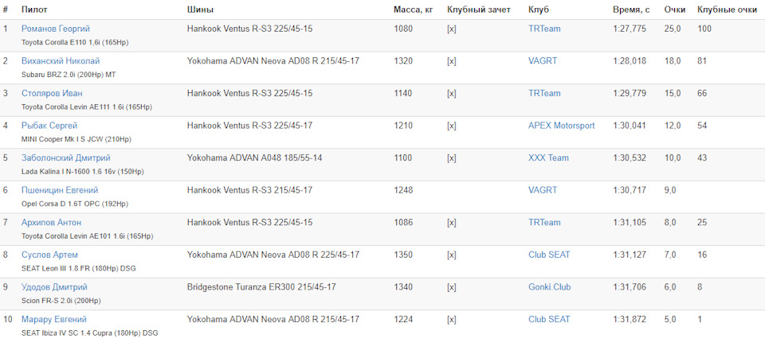
Task: Open Суслов Артем pilot profile
Action: (49, 255)
